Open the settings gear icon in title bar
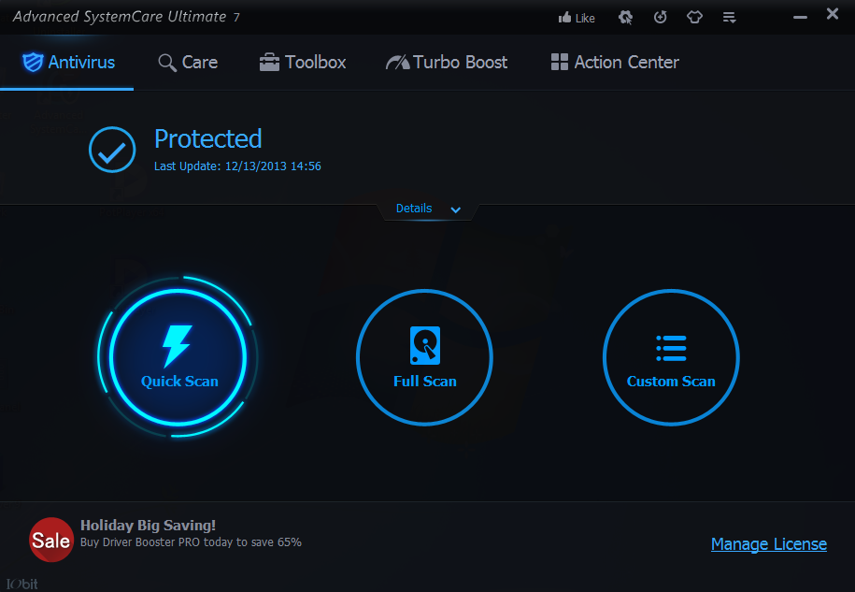 point(625,18)
